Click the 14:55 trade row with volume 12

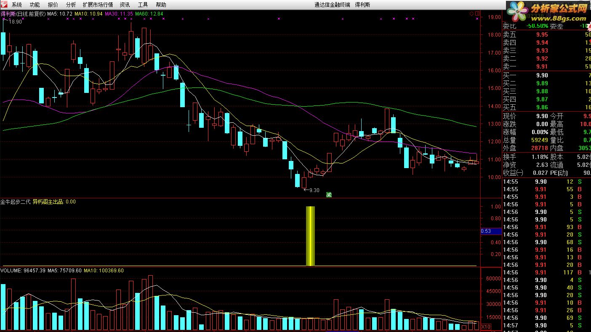[x=547, y=182]
